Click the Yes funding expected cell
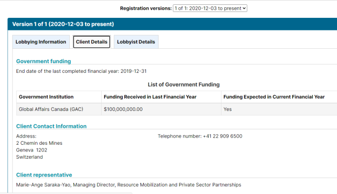337x194 pixels. [x=279, y=109]
